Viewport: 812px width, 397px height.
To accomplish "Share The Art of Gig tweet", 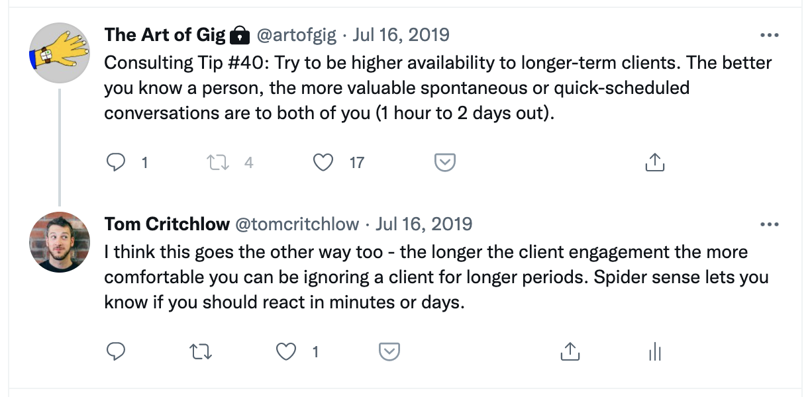I will coord(654,162).
